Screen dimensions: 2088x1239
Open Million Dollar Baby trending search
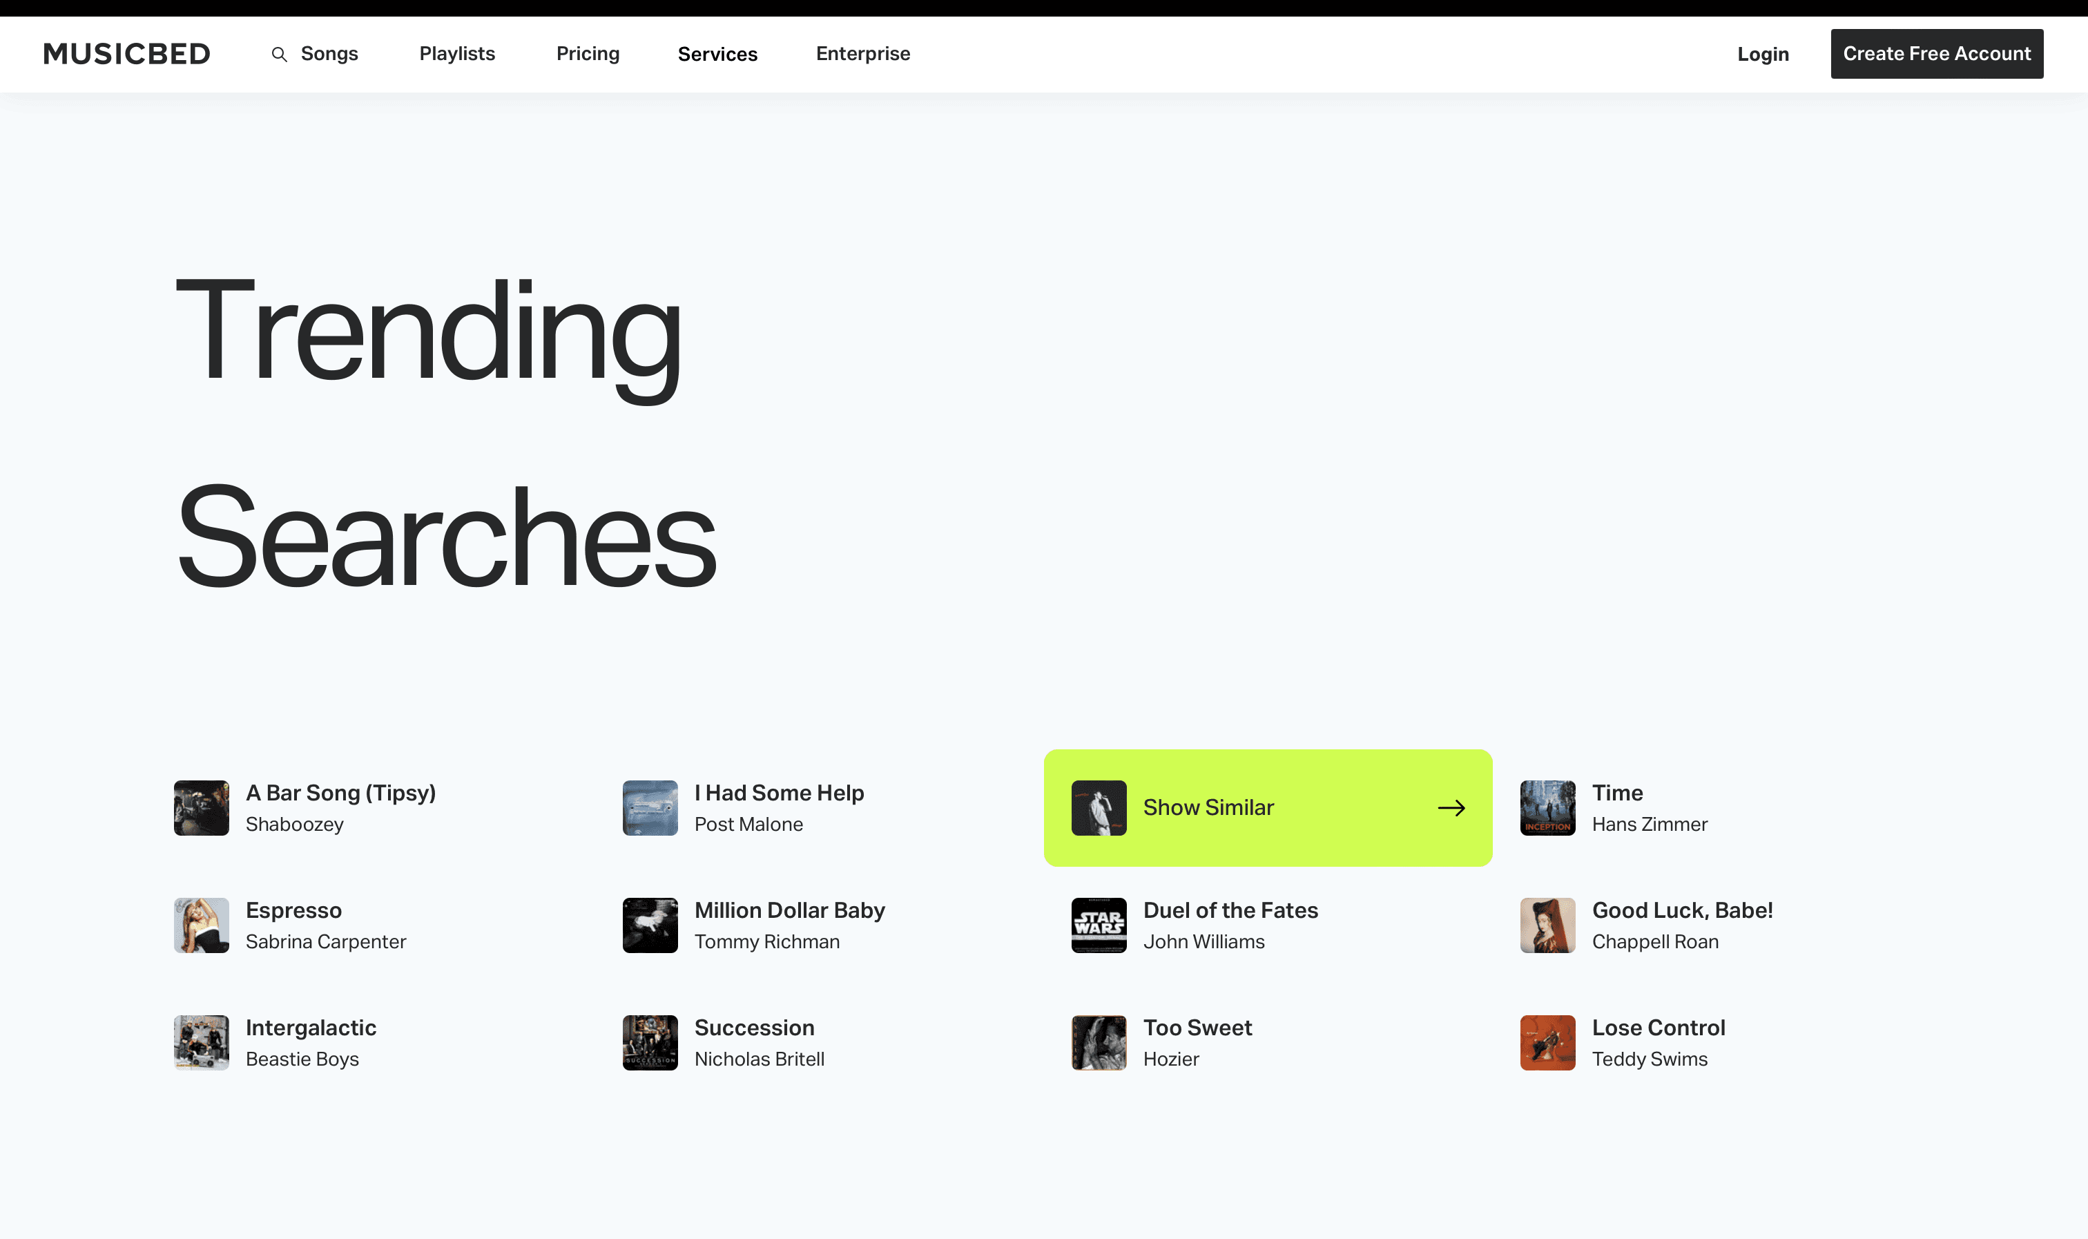789,910
